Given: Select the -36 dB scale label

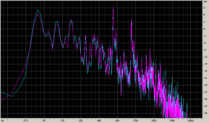Looking at the screenshot, I should click(x=205, y=113).
